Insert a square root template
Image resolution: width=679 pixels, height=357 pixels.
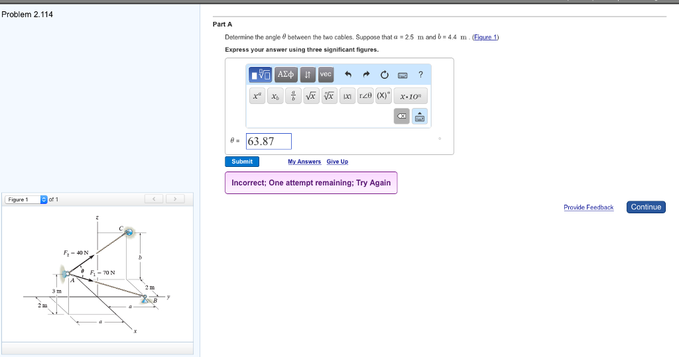[312, 95]
